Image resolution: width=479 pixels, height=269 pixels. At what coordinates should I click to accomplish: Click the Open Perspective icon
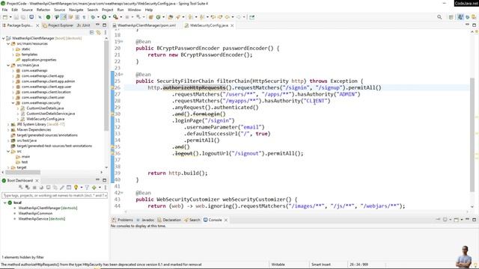pyautogui.click(x=451, y=17)
